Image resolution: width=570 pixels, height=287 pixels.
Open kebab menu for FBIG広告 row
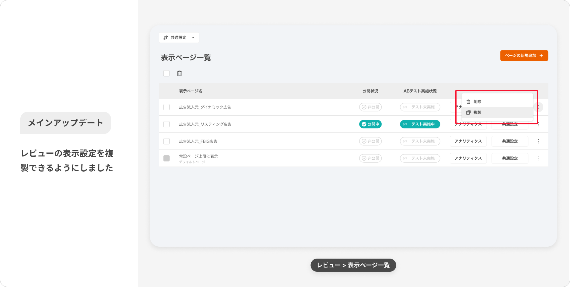[538, 141]
